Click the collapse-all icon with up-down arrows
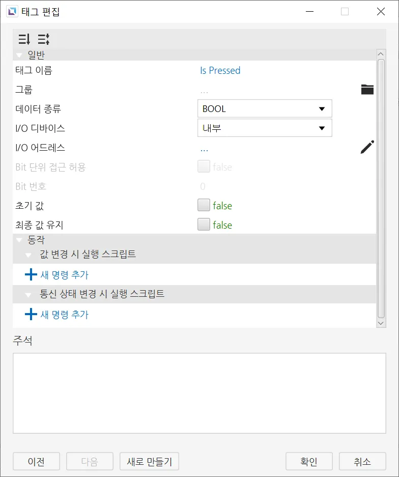The height and width of the screenshot is (477, 399). (43, 39)
